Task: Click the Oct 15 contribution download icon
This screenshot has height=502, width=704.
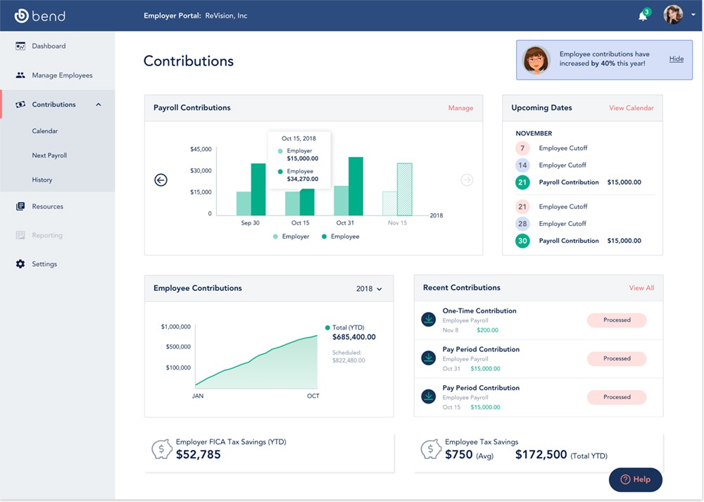Action: pyautogui.click(x=428, y=397)
